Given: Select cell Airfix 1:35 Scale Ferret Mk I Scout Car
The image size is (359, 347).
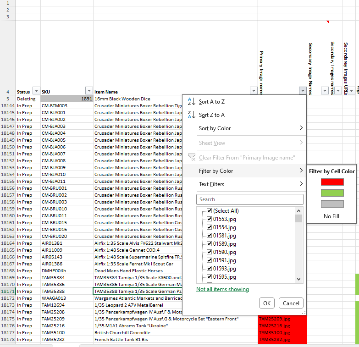Looking at the screenshot, I should [x=138, y=264].
